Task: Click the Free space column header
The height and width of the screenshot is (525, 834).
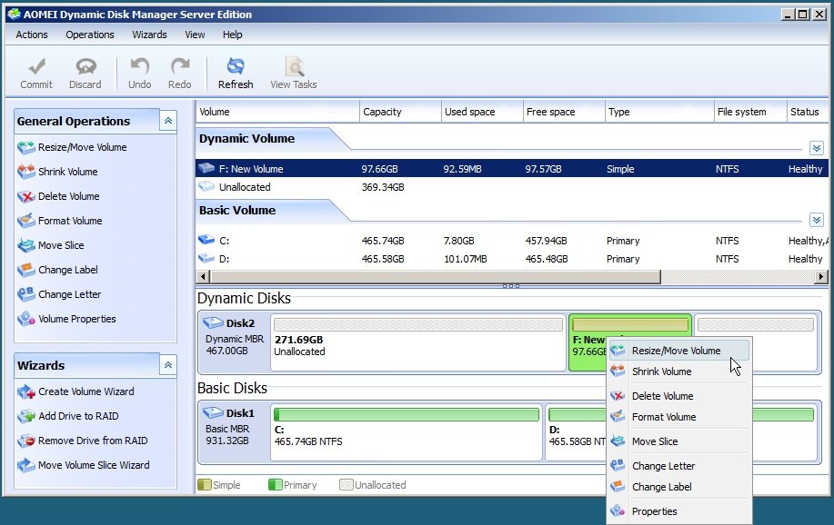Action: [550, 112]
